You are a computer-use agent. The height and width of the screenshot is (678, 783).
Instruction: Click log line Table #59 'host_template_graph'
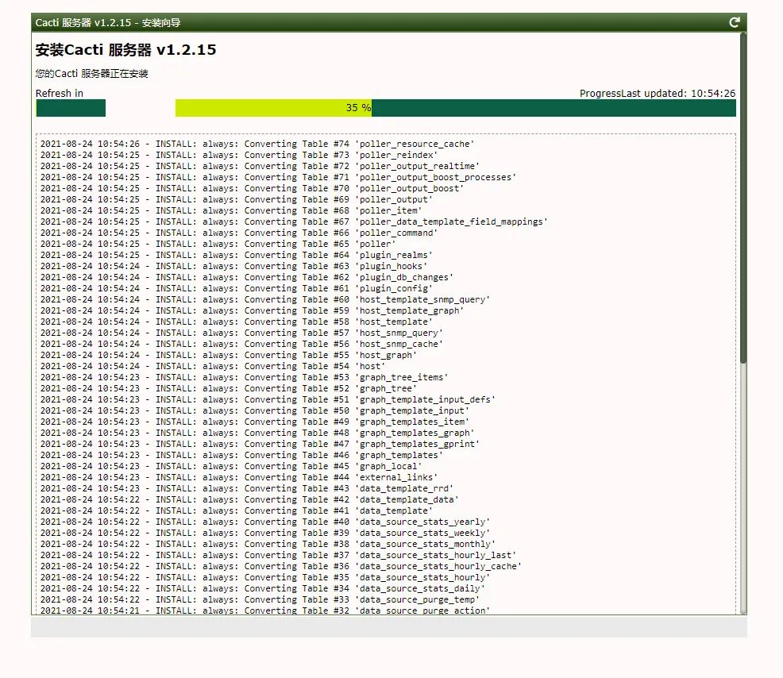coord(252,310)
